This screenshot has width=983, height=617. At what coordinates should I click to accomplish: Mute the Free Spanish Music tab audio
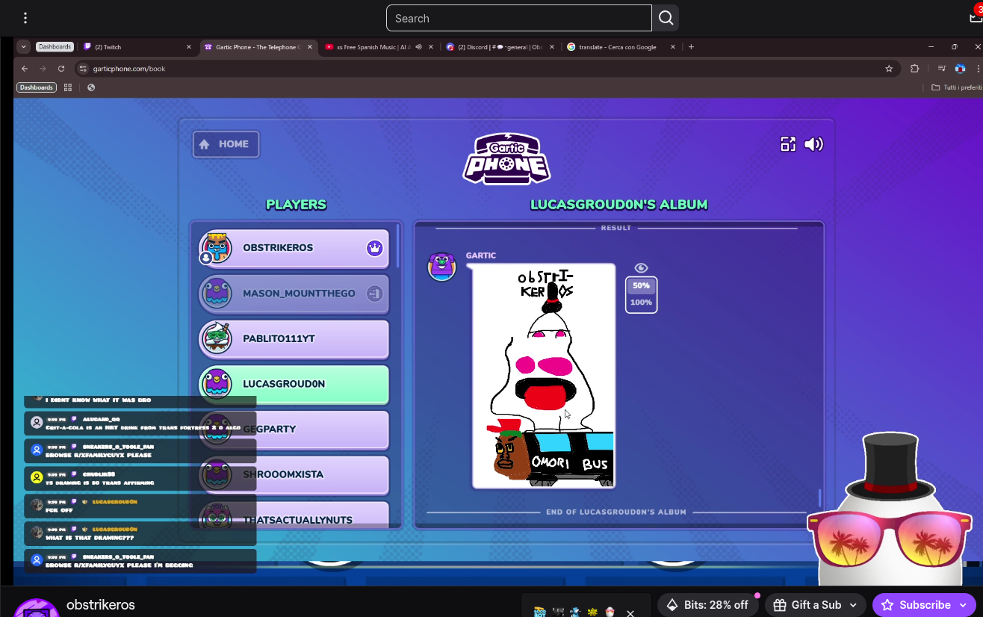coord(419,47)
